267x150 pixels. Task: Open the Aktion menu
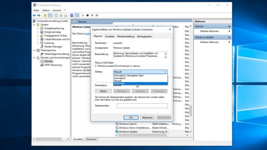pos(46,10)
